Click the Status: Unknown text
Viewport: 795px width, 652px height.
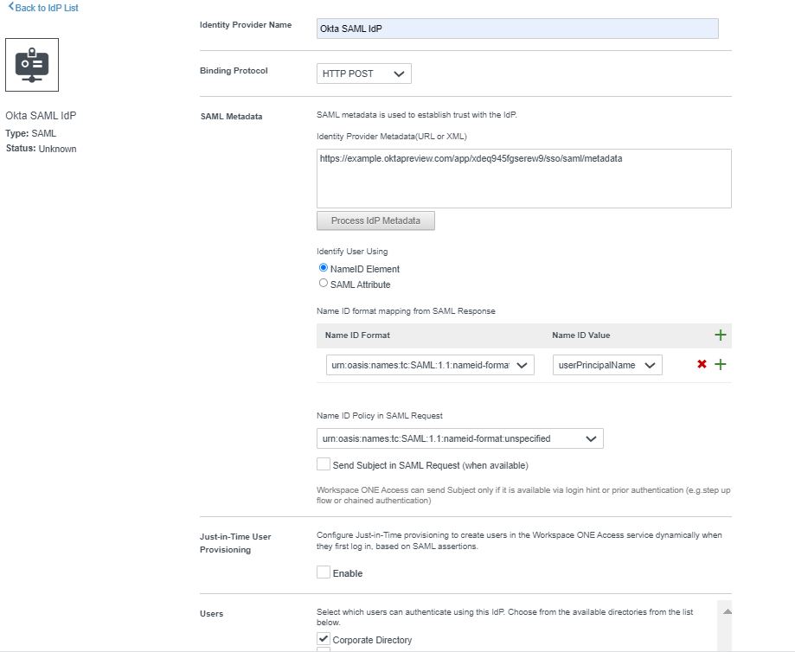point(41,149)
